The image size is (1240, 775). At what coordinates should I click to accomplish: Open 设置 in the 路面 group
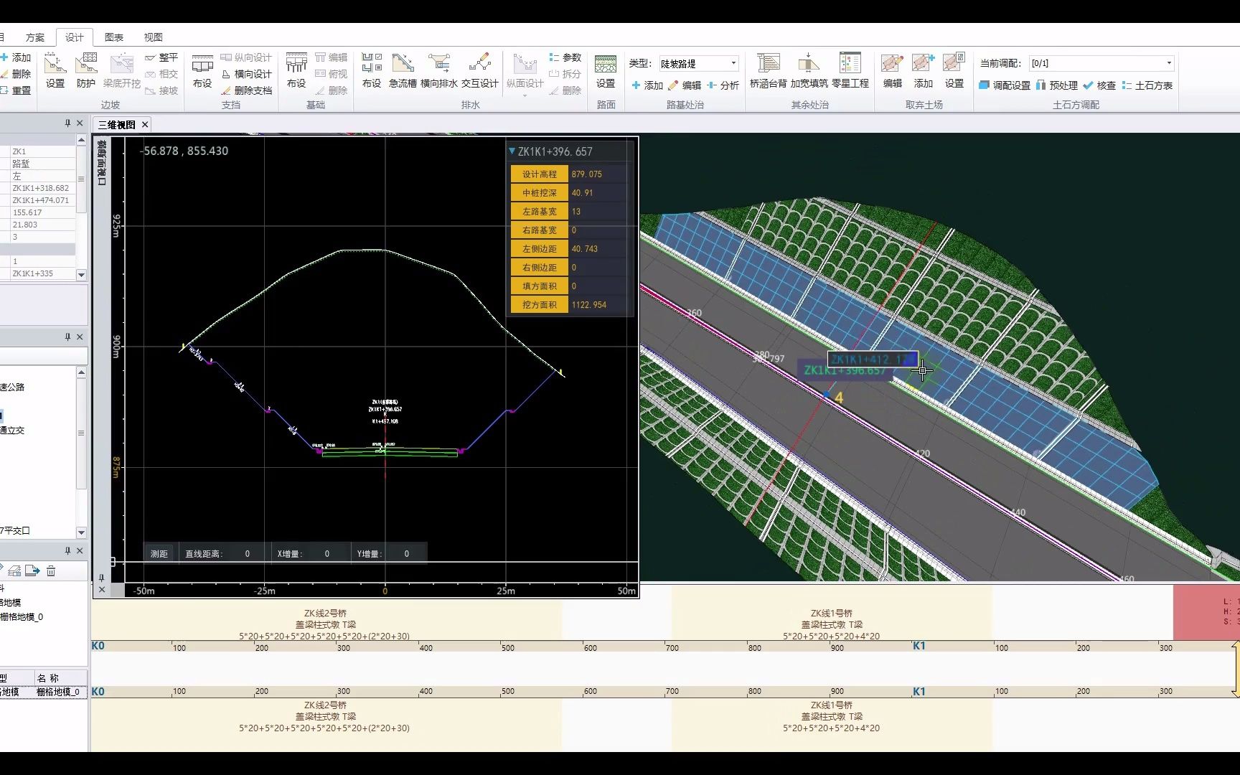pyautogui.click(x=606, y=72)
